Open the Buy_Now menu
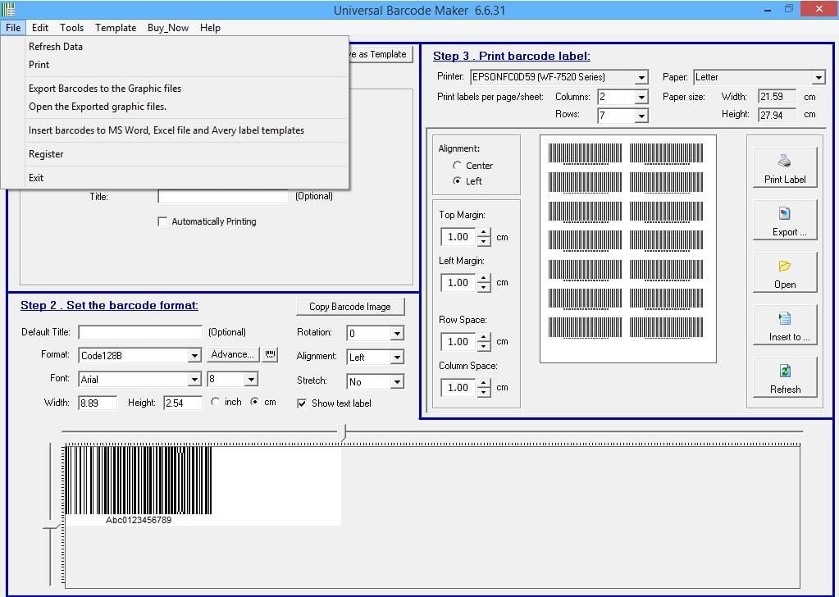The width and height of the screenshot is (839, 597). pyautogui.click(x=168, y=28)
